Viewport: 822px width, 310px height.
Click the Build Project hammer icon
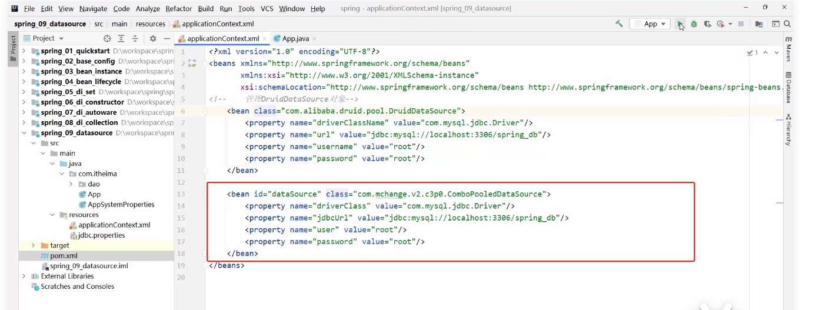point(619,24)
